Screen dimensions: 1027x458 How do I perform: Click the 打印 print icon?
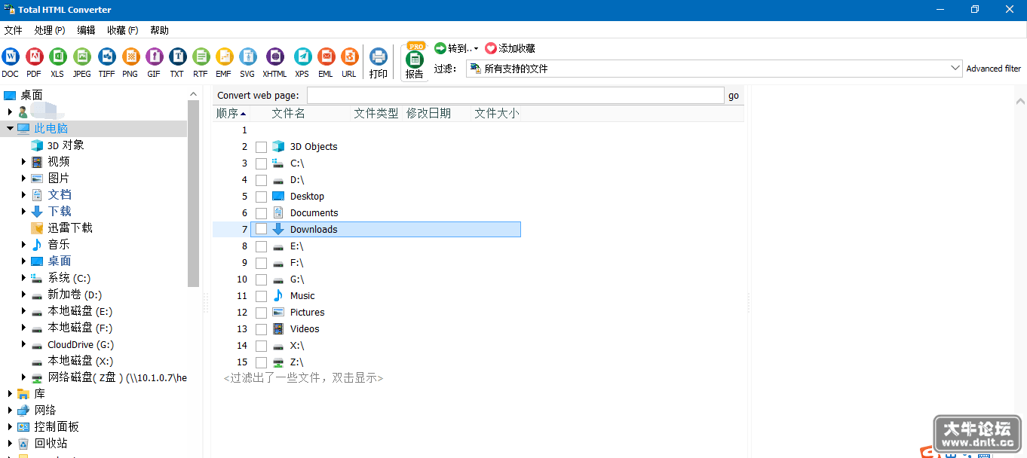point(379,56)
